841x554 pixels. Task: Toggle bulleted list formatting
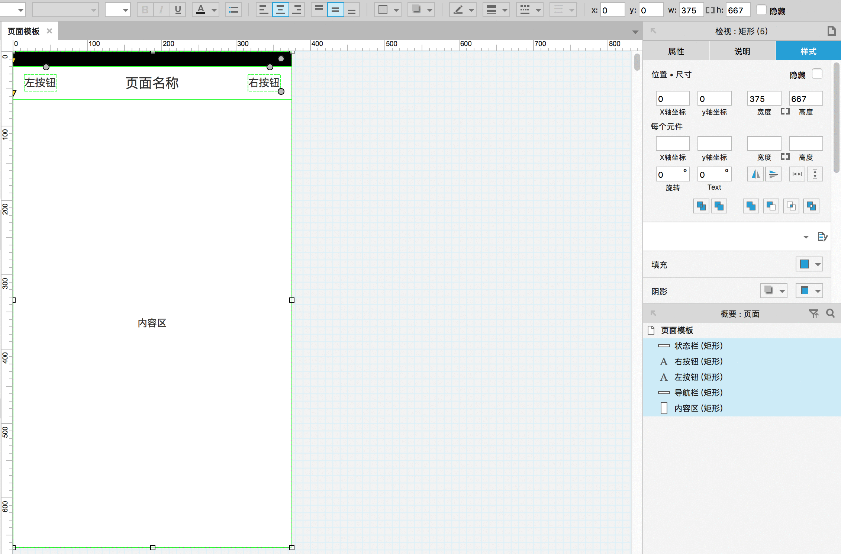[x=233, y=10]
